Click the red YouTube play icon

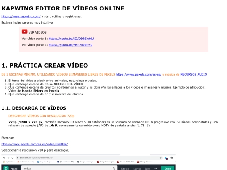[24, 31]
